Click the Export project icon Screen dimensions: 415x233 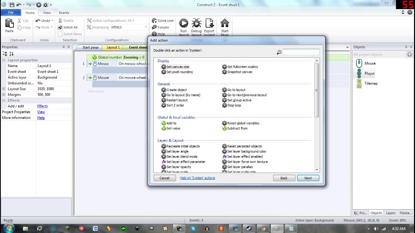point(209,23)
